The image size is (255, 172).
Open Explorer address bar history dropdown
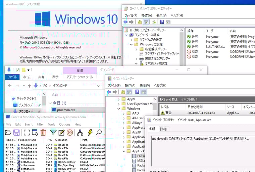tap(98, 86)
